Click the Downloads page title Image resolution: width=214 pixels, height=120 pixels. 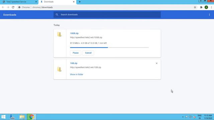click(x=10, y=15)
